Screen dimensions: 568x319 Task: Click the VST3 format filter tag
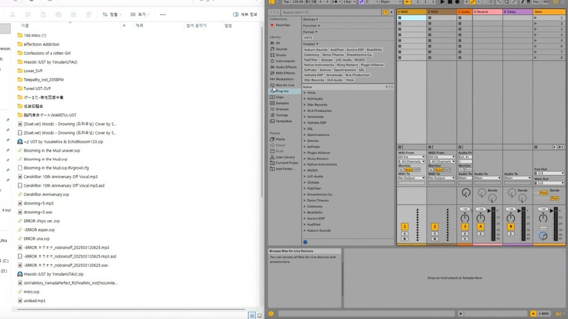pyautogui.click(x=308, y=37)
